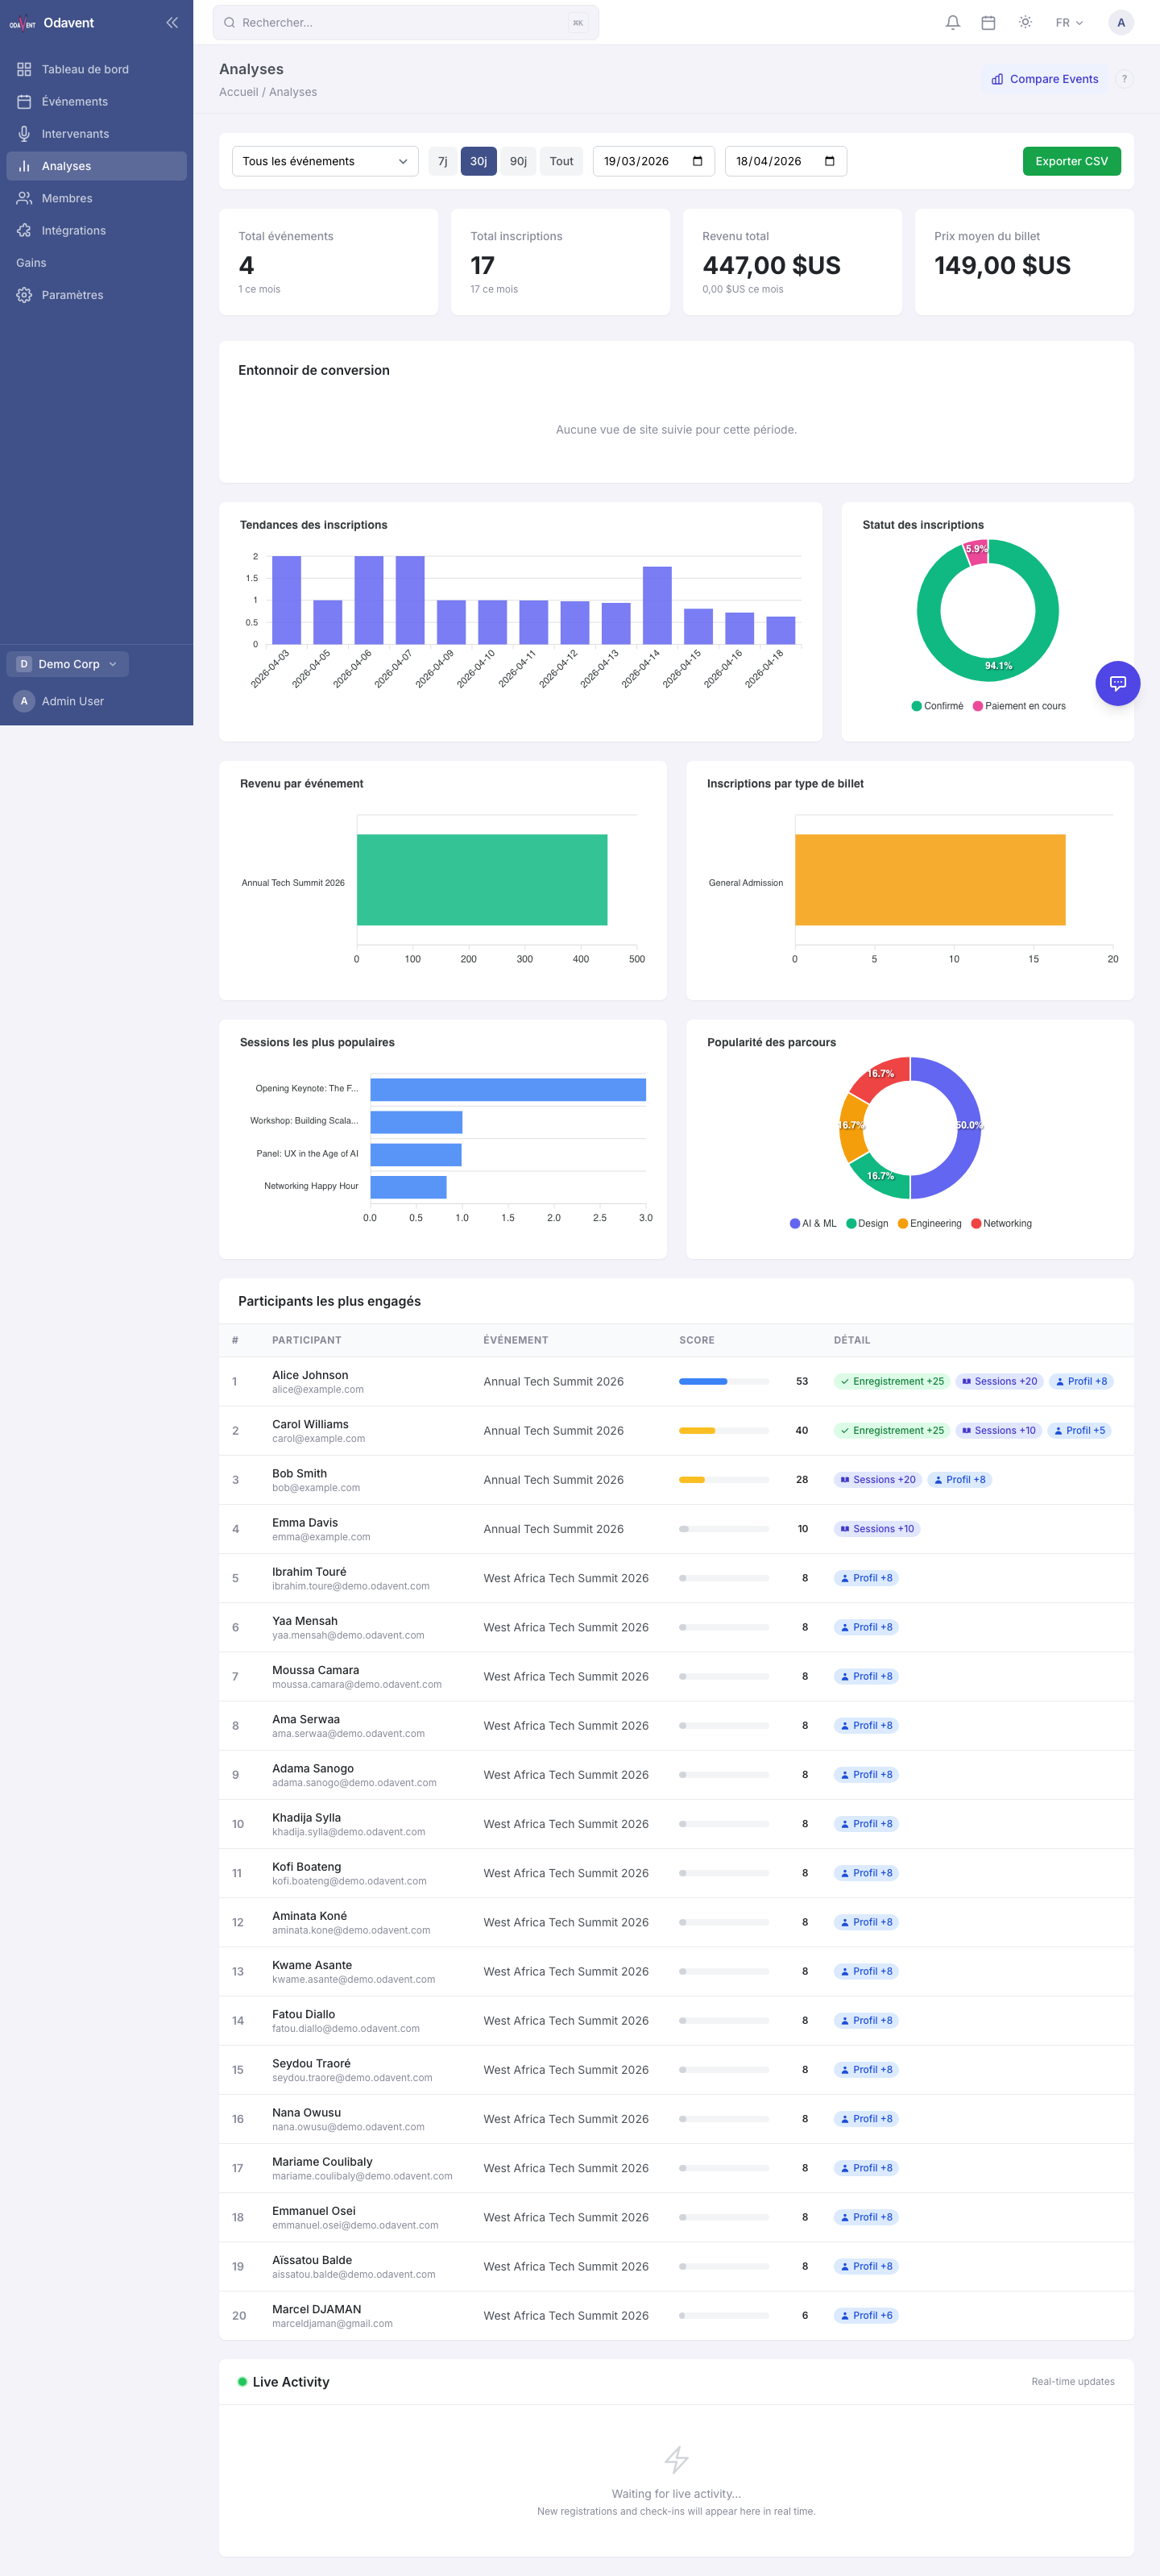Navigate to Intégrations
Screen dimensions: 1160x2576
click(96, 230)
